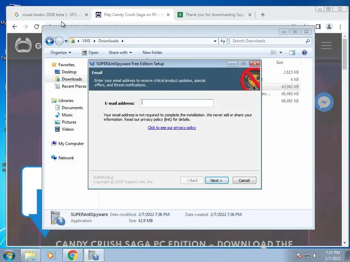Open Videos library
Viewport: 350px width, 262px height.
[x=64, y=129]
